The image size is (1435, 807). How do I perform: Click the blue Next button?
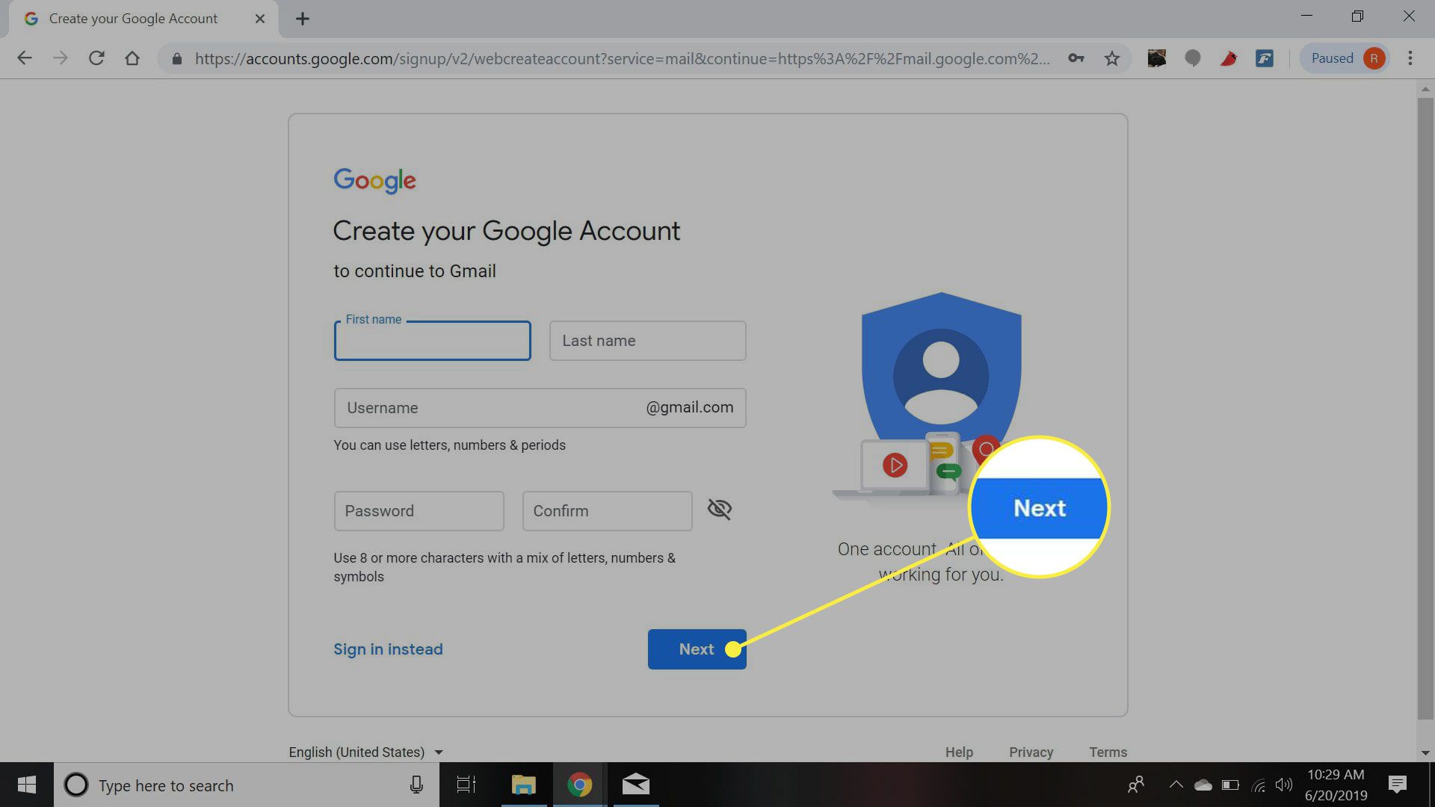click(x=697, y=649)
